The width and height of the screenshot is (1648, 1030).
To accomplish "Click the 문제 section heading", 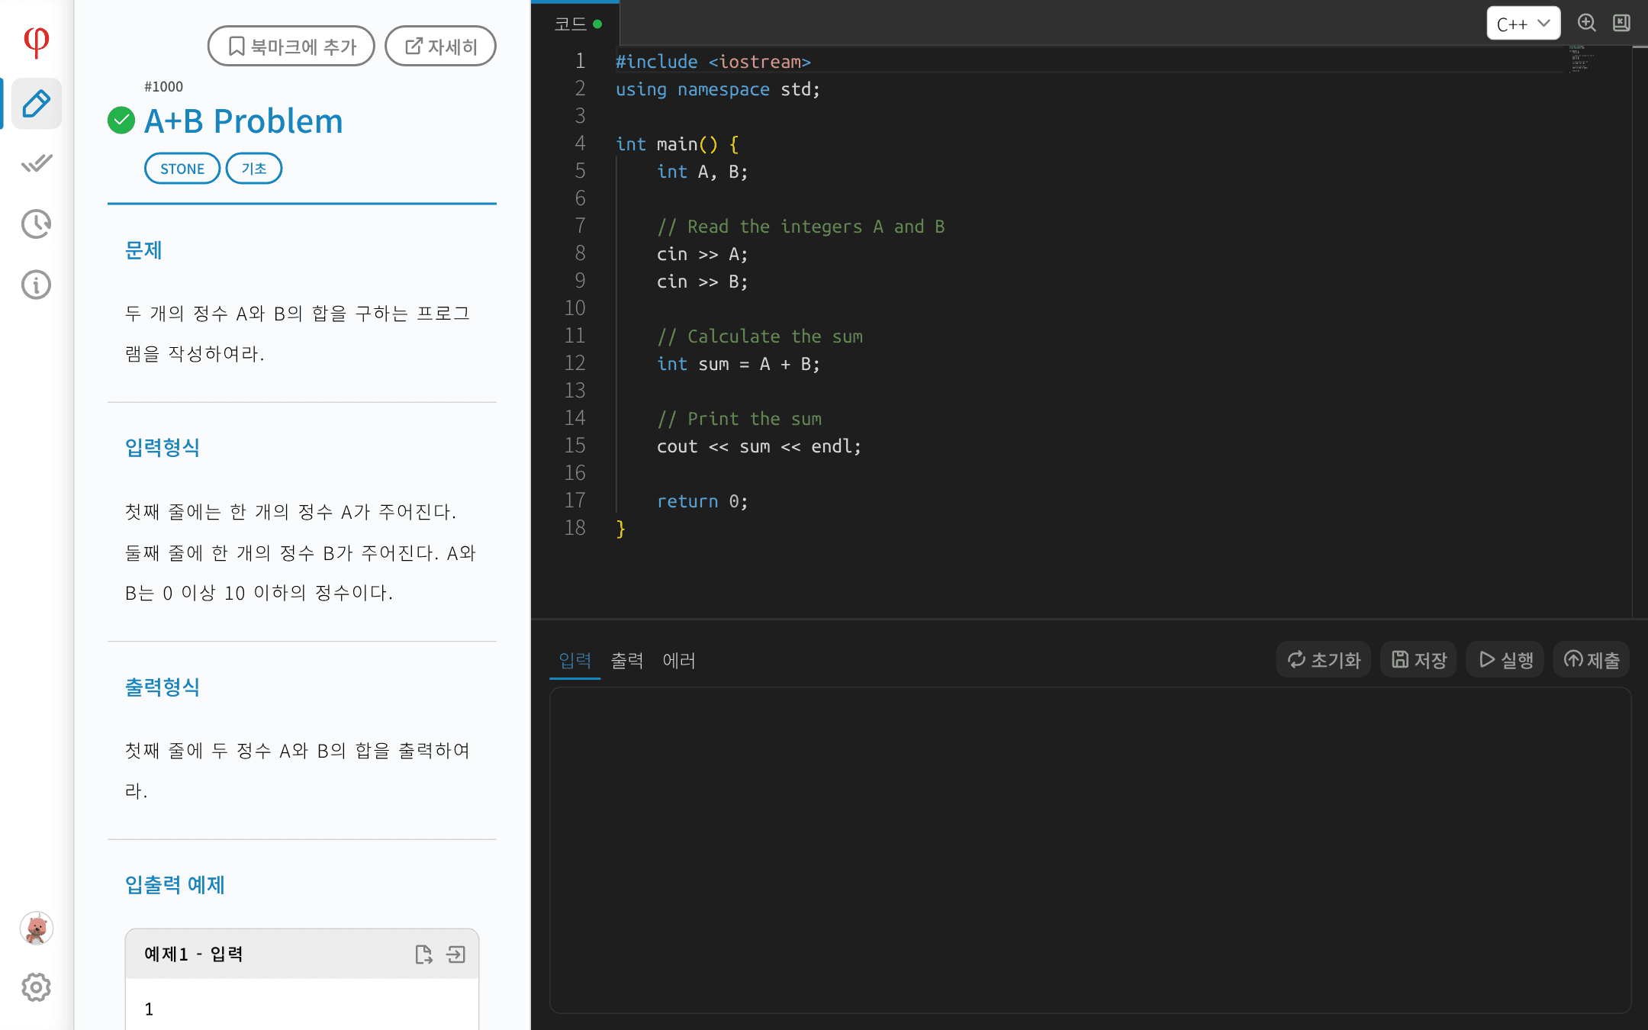I will pos(143,250).
